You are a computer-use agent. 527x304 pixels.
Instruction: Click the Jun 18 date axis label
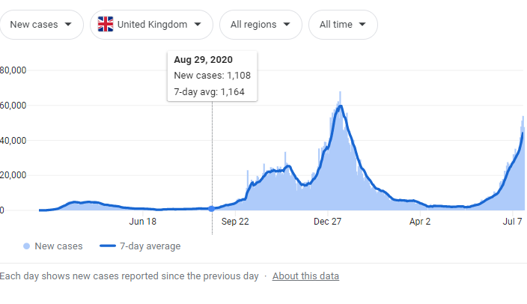coord(142,222)
